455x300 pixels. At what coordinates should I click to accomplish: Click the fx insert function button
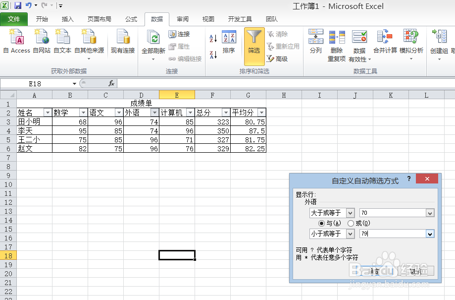[x=111, y=84]
